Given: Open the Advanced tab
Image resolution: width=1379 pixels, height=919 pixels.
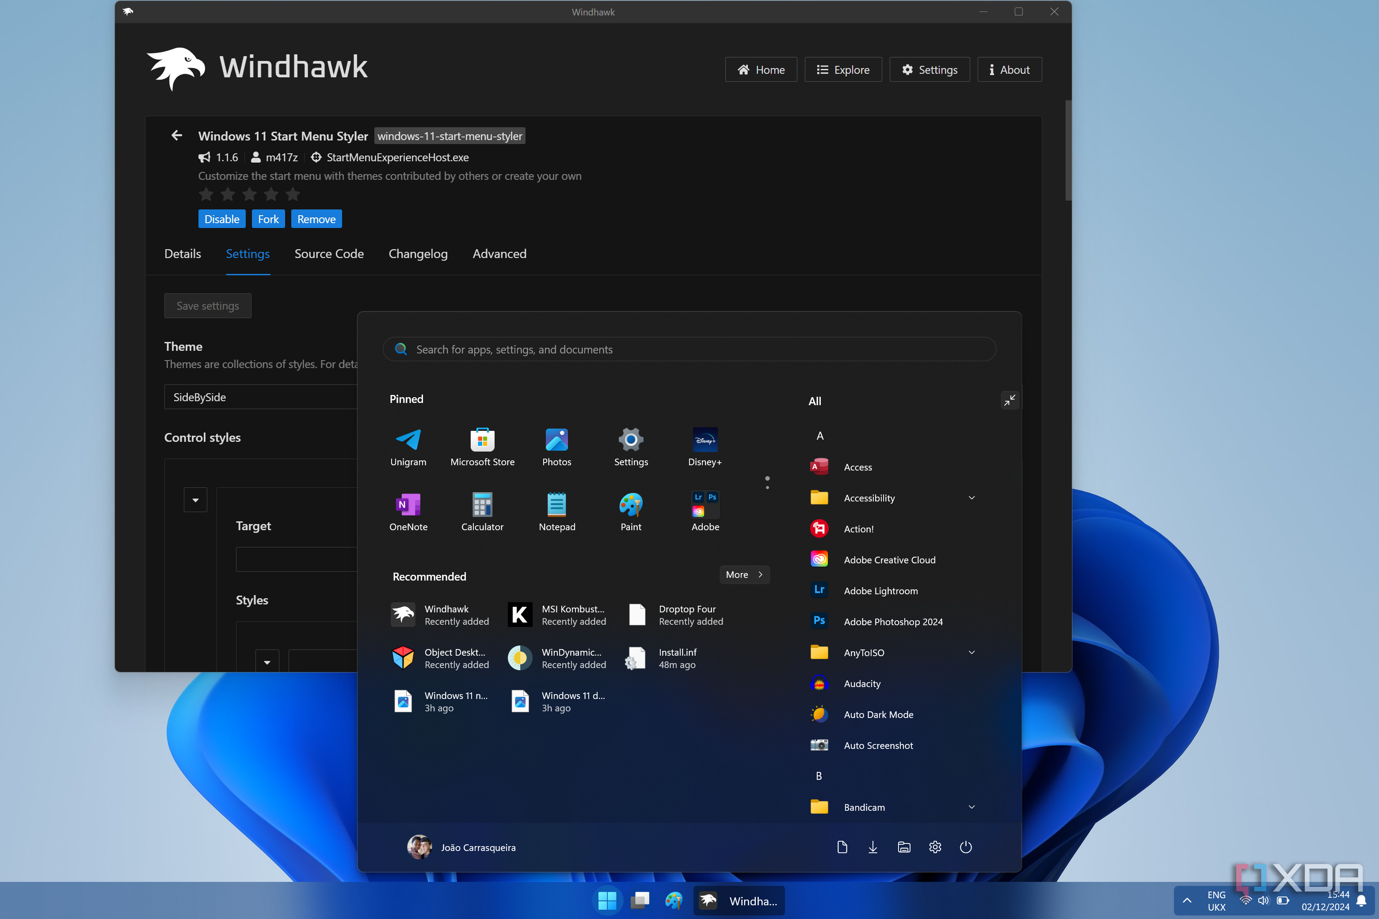Looking at the screenshot, I should (499, 254).
